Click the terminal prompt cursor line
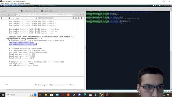Viewport: 172px width, 97px height. tap(104, 23)
